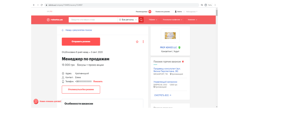Add vacancy to favorites with star icon

pos(137,42)
